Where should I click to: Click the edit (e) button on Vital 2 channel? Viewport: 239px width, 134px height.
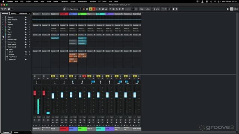coord(93,79)
